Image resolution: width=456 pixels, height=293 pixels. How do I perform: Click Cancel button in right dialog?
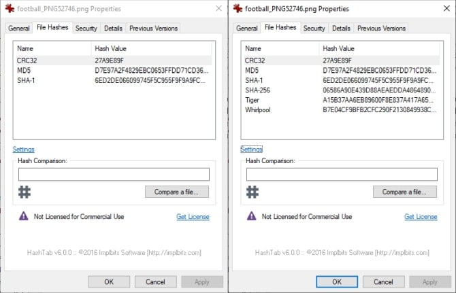(x=384, y=281)
